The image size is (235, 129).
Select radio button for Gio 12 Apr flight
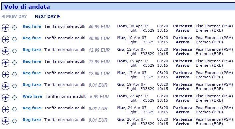(14, 51)
